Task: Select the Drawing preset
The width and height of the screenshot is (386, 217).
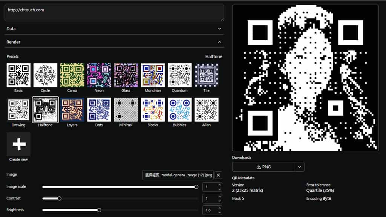Action: pos(18,110)
